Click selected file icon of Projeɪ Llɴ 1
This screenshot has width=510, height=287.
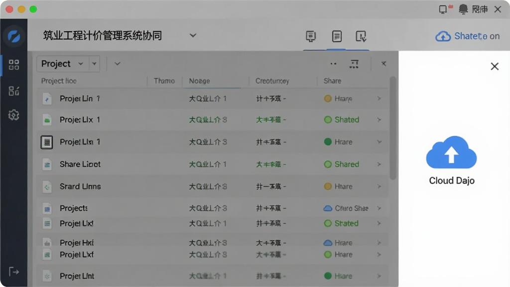point(47,142)
